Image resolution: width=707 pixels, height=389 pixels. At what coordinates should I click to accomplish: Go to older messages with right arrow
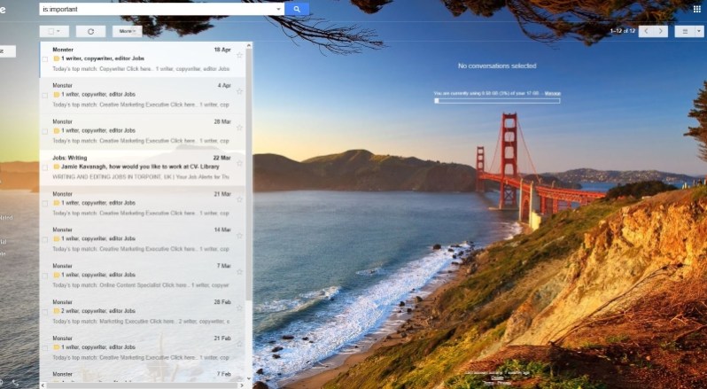pyautogui.click(x=661, y=31)
